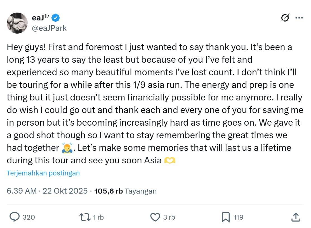
Task: Open the @eaJPark handle link
Action: pos(50,28)
